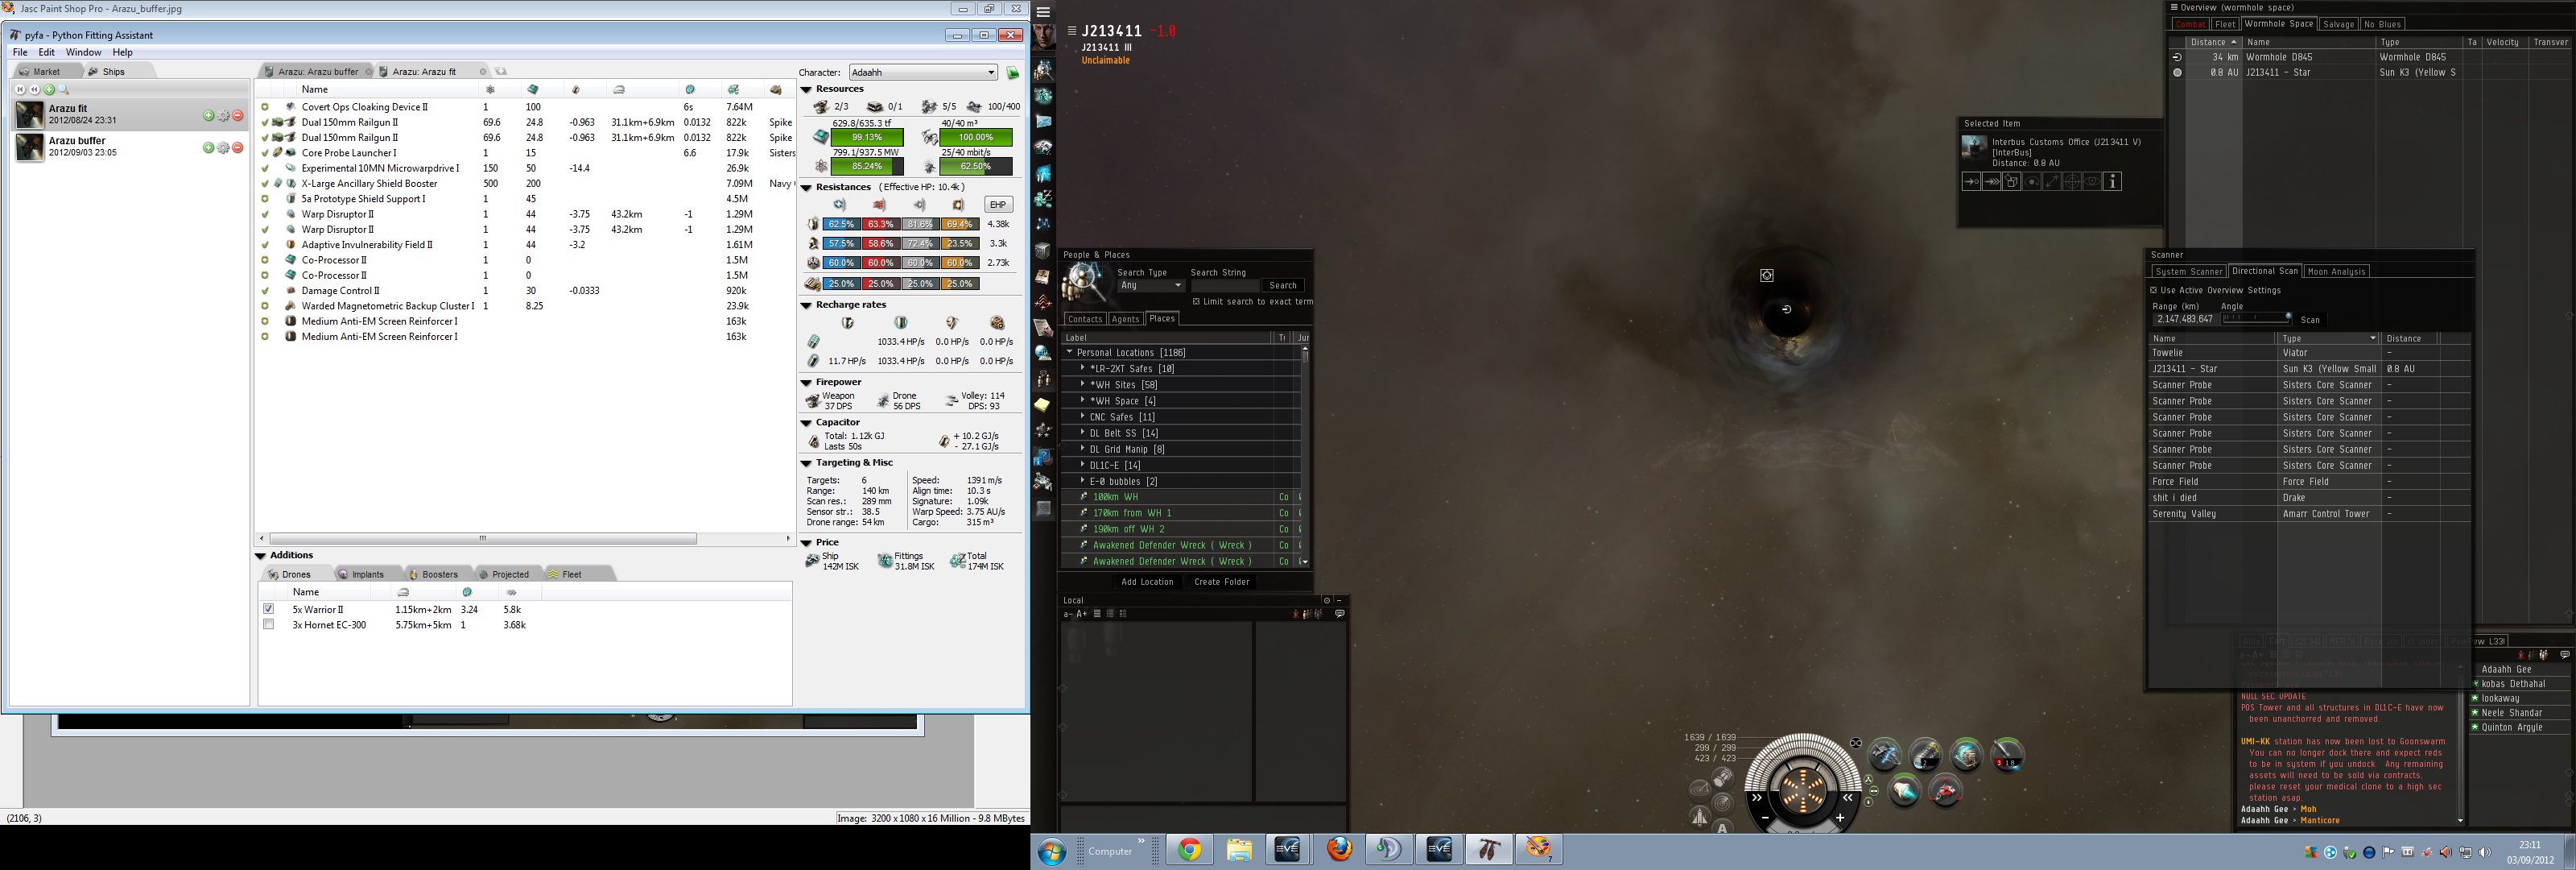Expand the WH Sites [58] folder
Image resolution: width=2576 pixels, height=870 pixels.
tap(1082, 384)
